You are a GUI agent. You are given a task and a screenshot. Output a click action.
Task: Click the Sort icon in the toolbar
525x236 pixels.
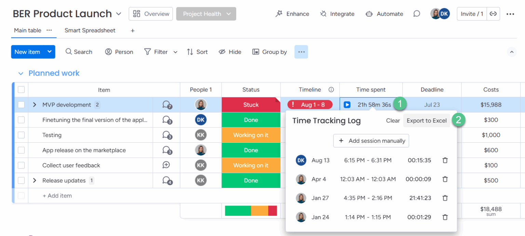pos(198,52)
